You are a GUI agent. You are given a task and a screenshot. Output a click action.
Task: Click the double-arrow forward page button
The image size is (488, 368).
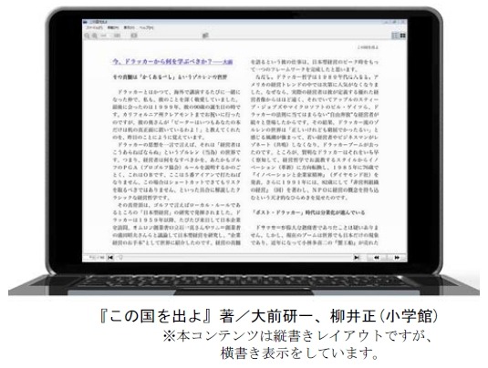397,258
